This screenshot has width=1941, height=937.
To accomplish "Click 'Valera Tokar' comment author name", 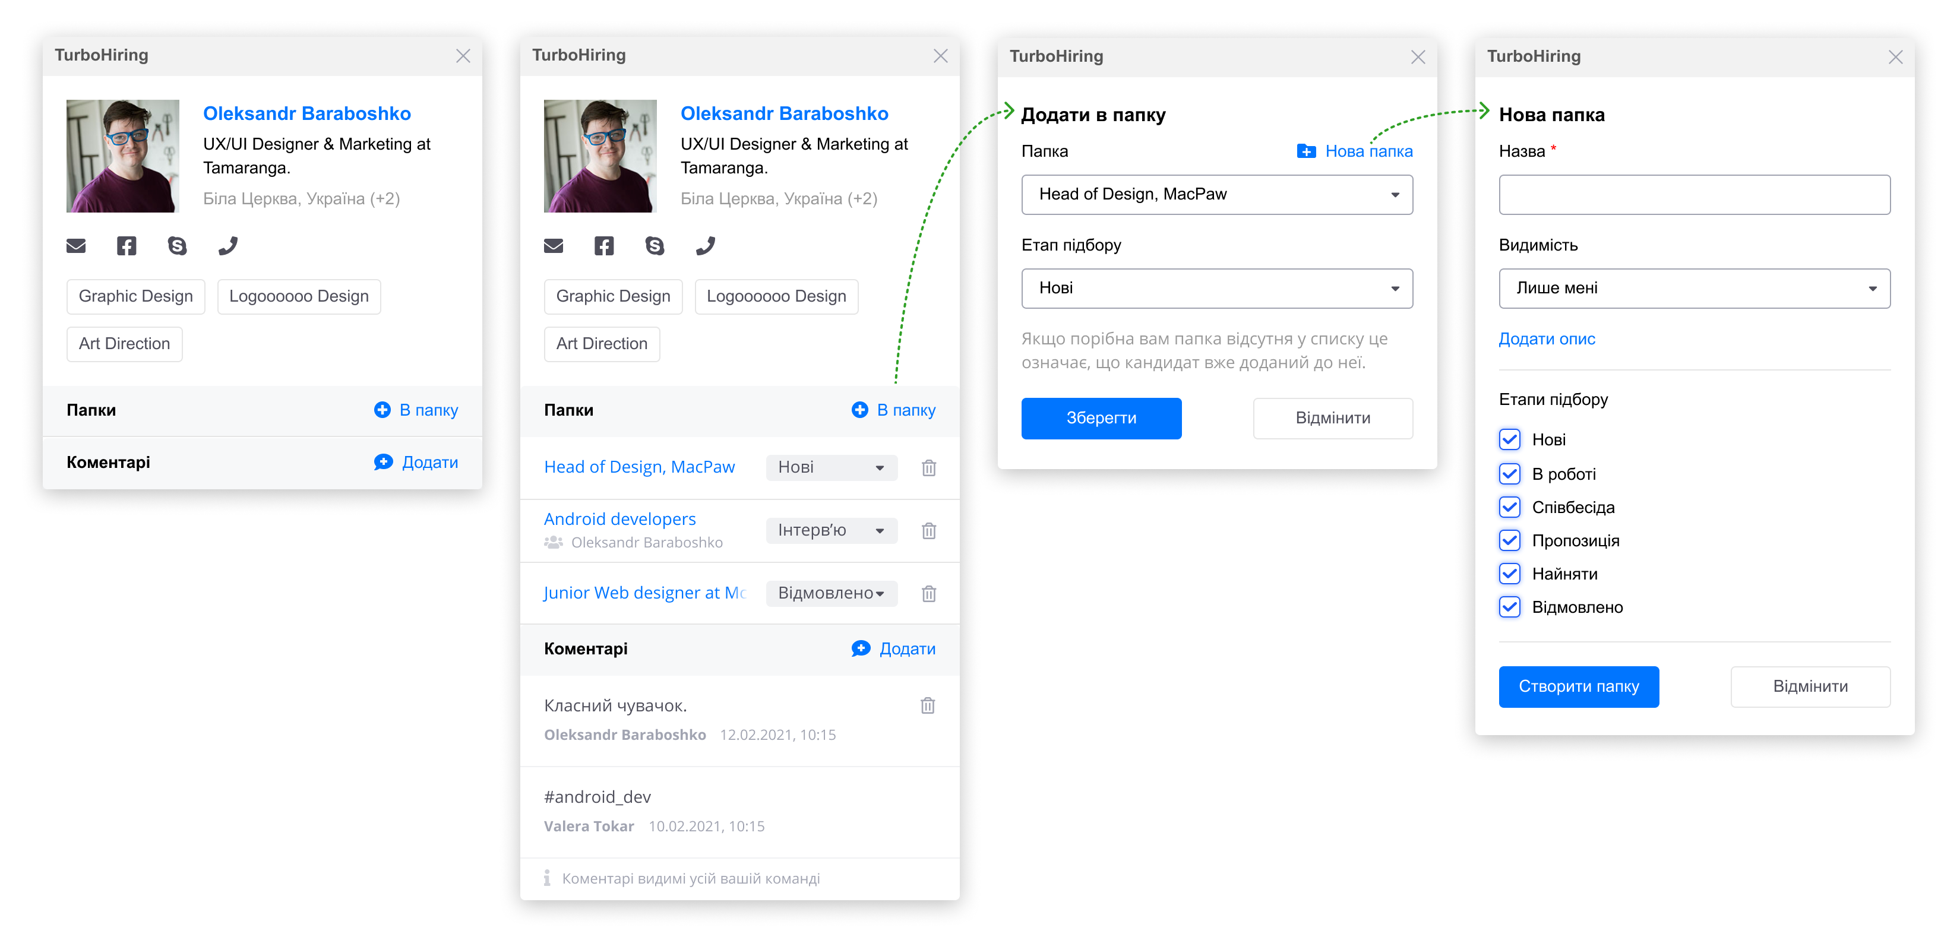I will click(x=589, y=827).
